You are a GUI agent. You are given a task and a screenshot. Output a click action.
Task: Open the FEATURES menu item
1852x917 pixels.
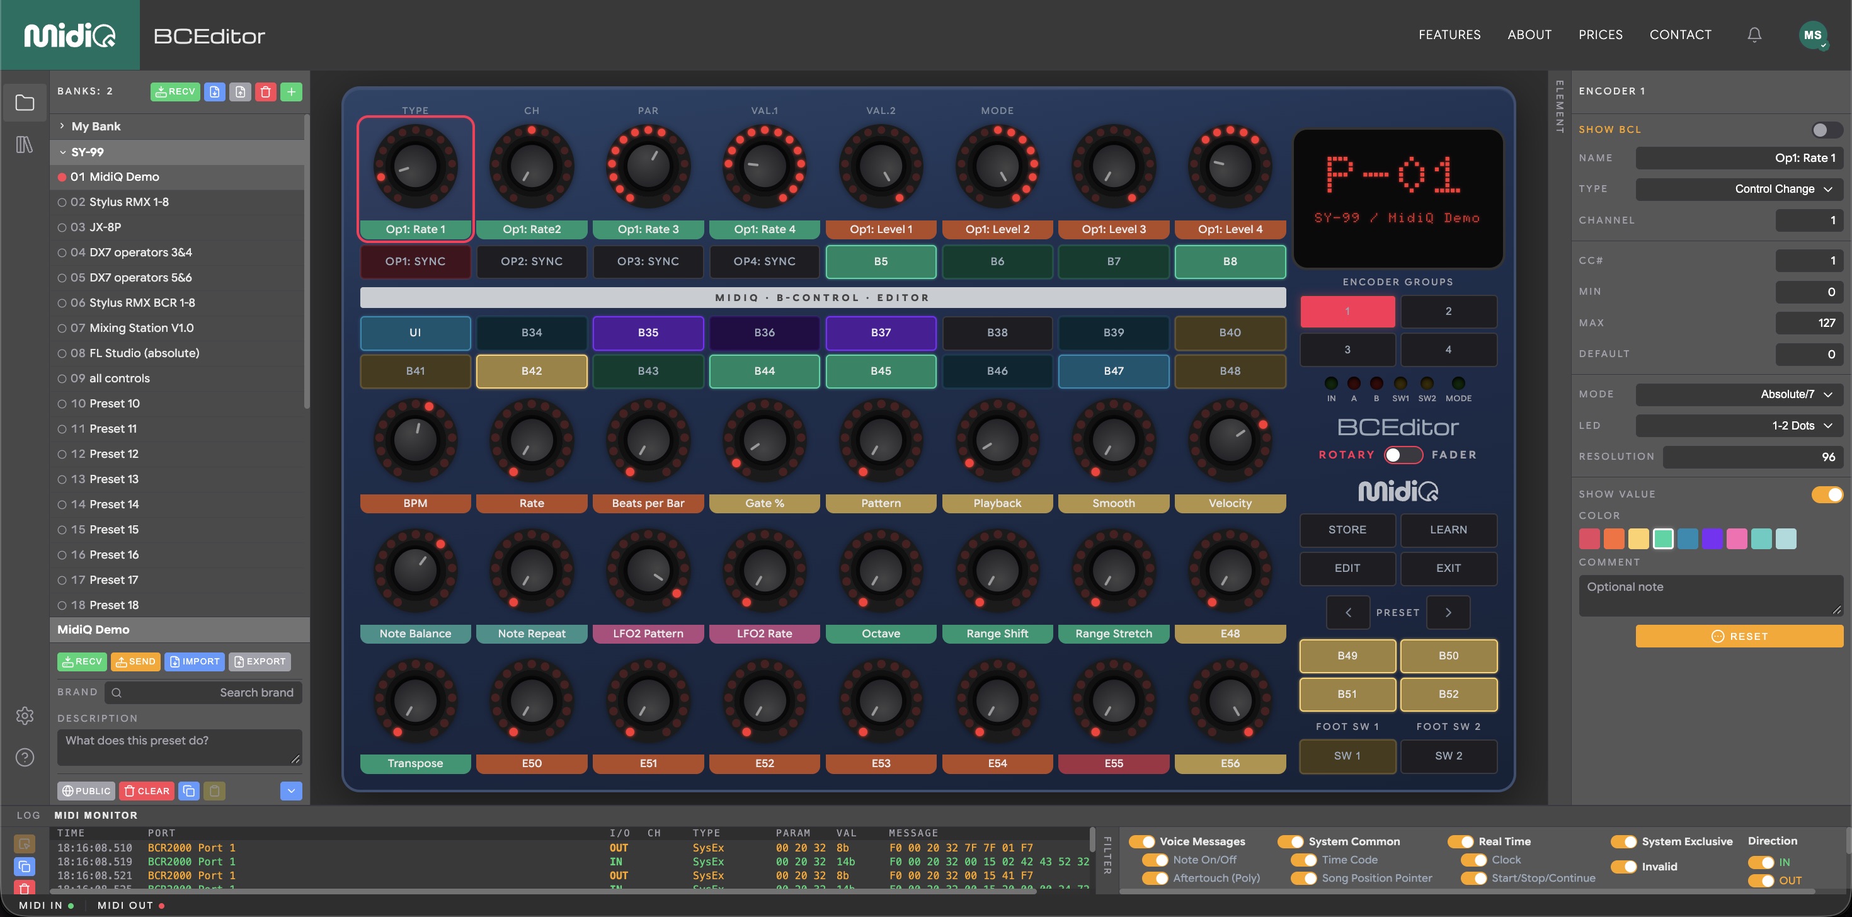tap(1449, 35)
